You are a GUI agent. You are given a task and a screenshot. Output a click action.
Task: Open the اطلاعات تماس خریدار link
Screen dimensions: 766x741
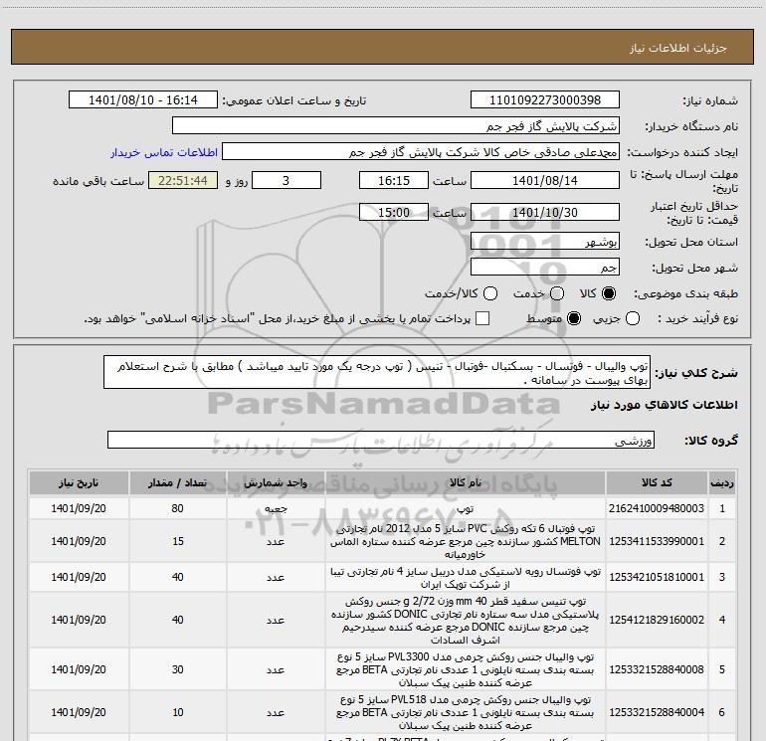(x=164, y=152)
